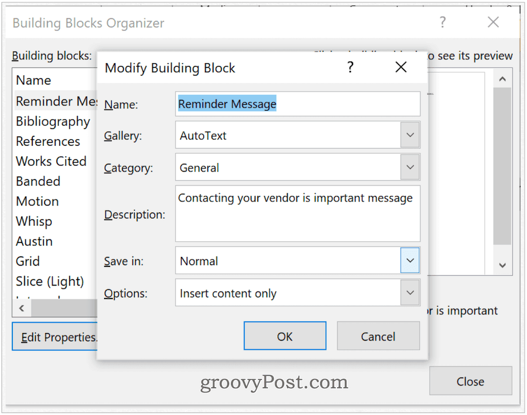
Task: Select the Whisp building block
Action: 34,221
